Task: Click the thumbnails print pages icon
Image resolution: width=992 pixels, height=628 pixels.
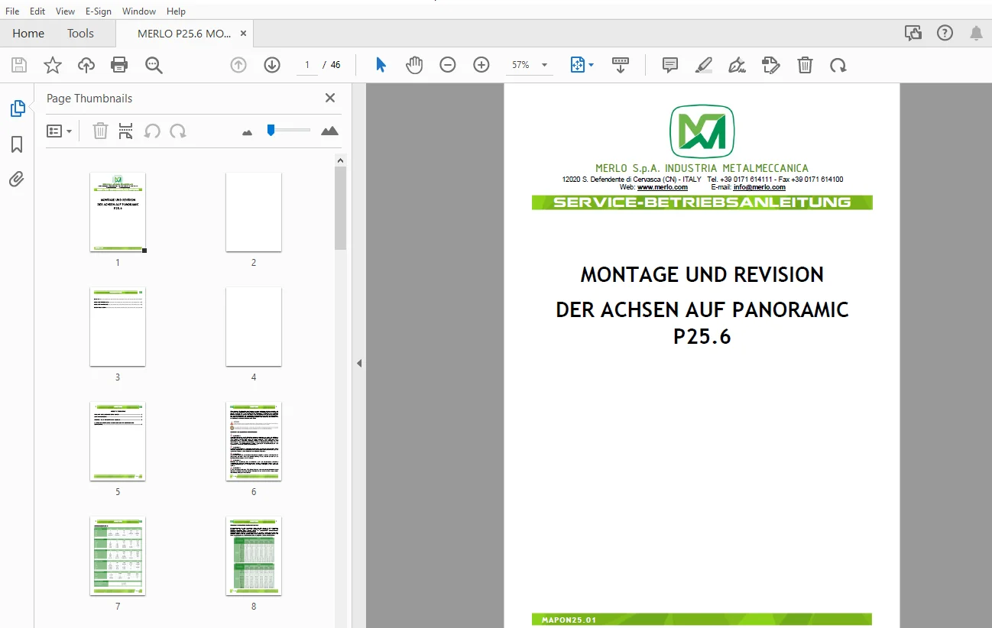Action: point(126,131)
